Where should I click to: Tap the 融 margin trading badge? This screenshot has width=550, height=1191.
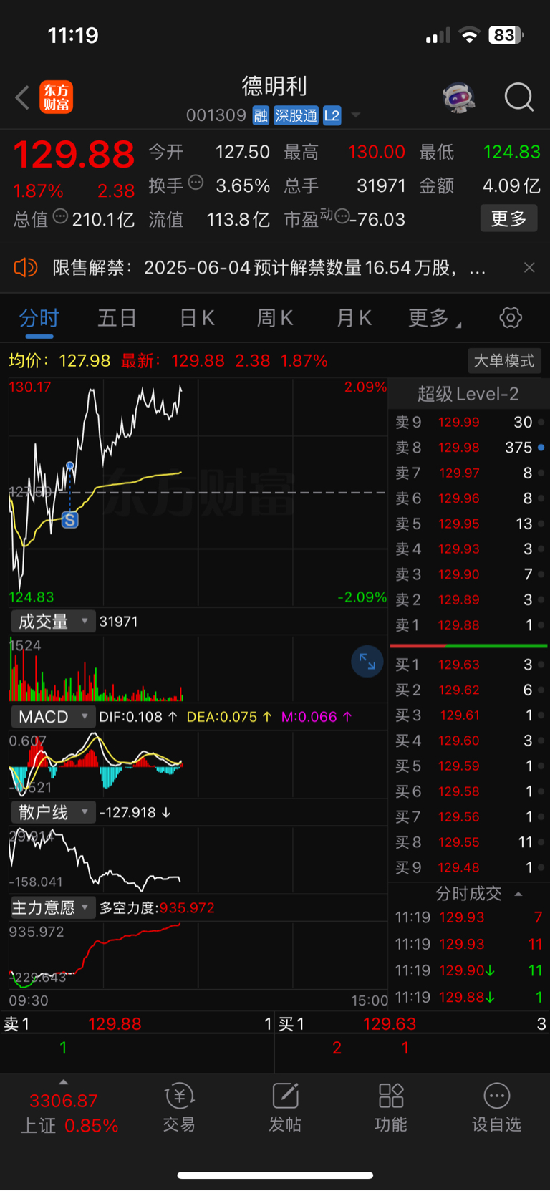pyautogui.click(x=261, y=115)
